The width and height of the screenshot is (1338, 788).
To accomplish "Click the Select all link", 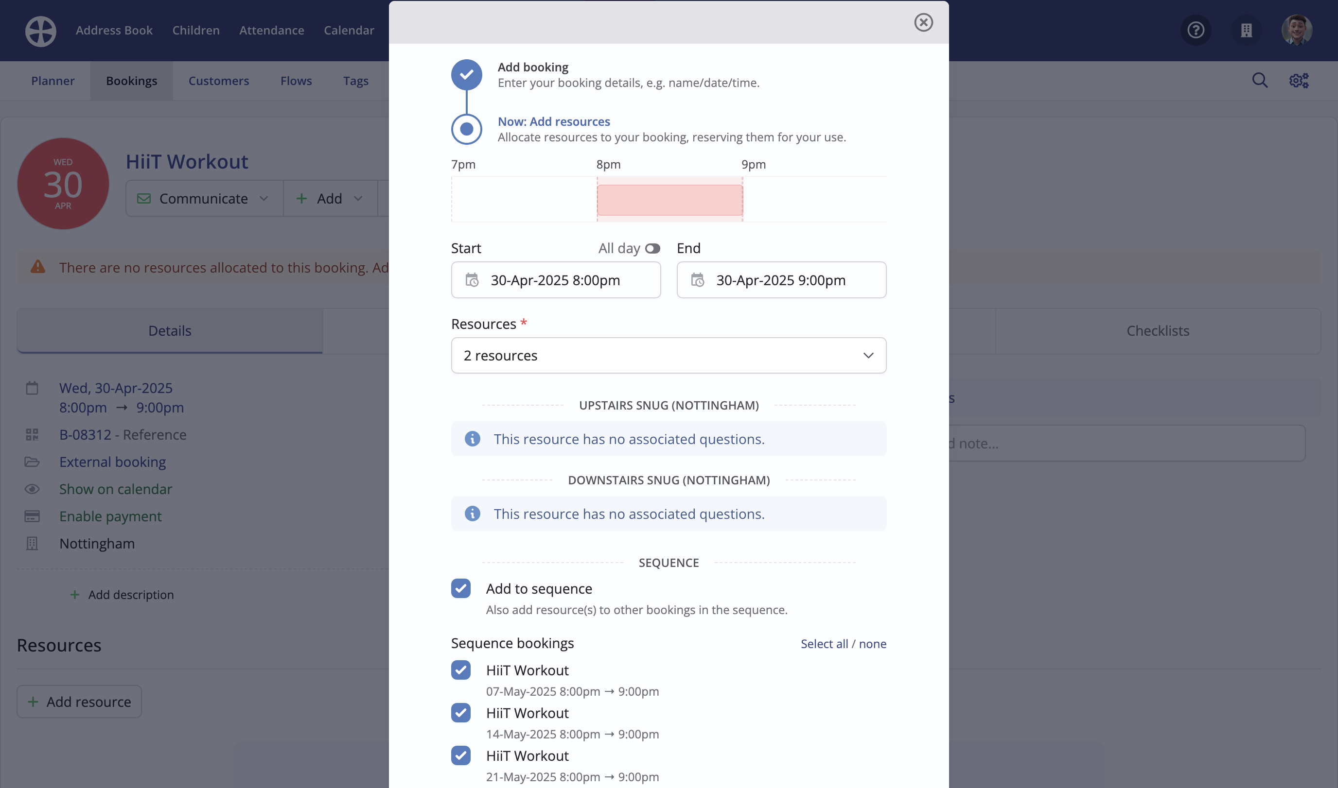I will (x=824, y=644).
